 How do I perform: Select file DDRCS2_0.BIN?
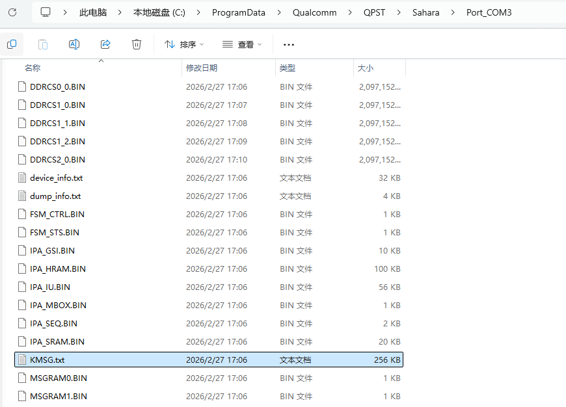[209, 159]
